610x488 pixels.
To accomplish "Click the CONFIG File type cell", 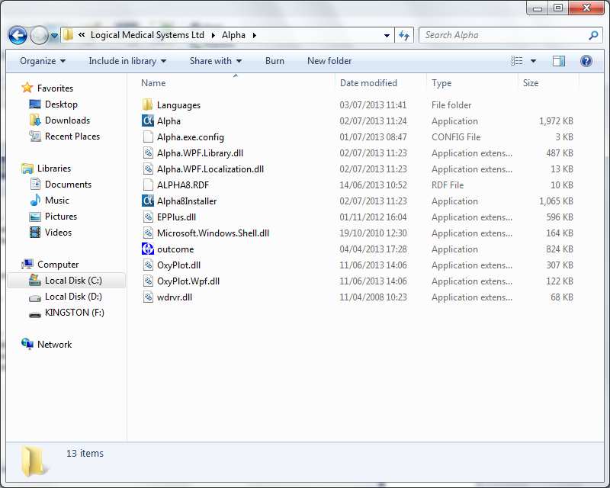I will click(455, 137).
